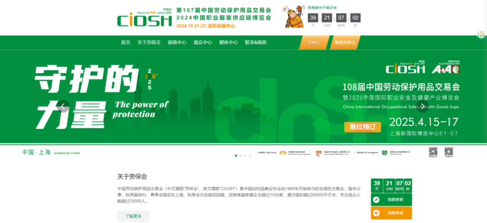
Task: Open 首页 in the navigation bar
Action: click(x=125, y=42)
